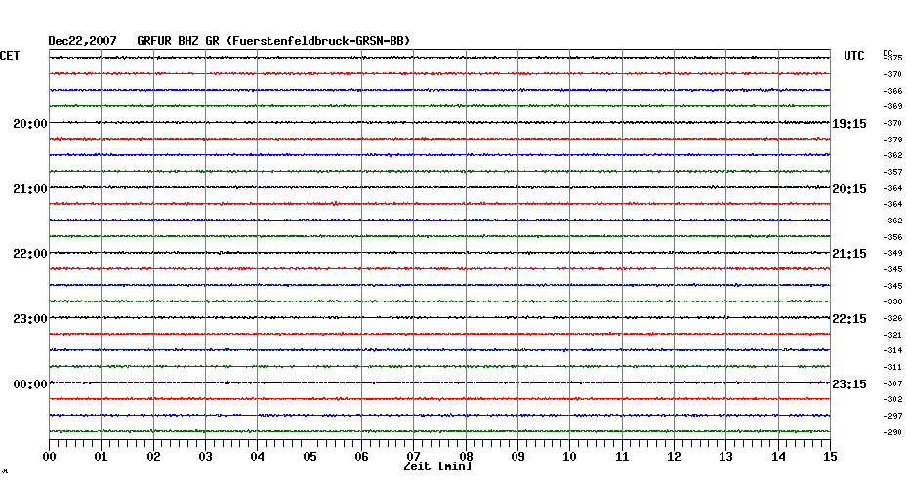The height and width of the screenshot is (482, 908).
Task: Click the DC offset value '-349'
Action: click(893, 254)
